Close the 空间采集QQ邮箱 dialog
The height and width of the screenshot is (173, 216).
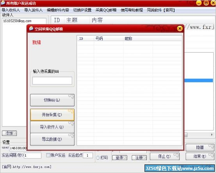click(180, 29)
